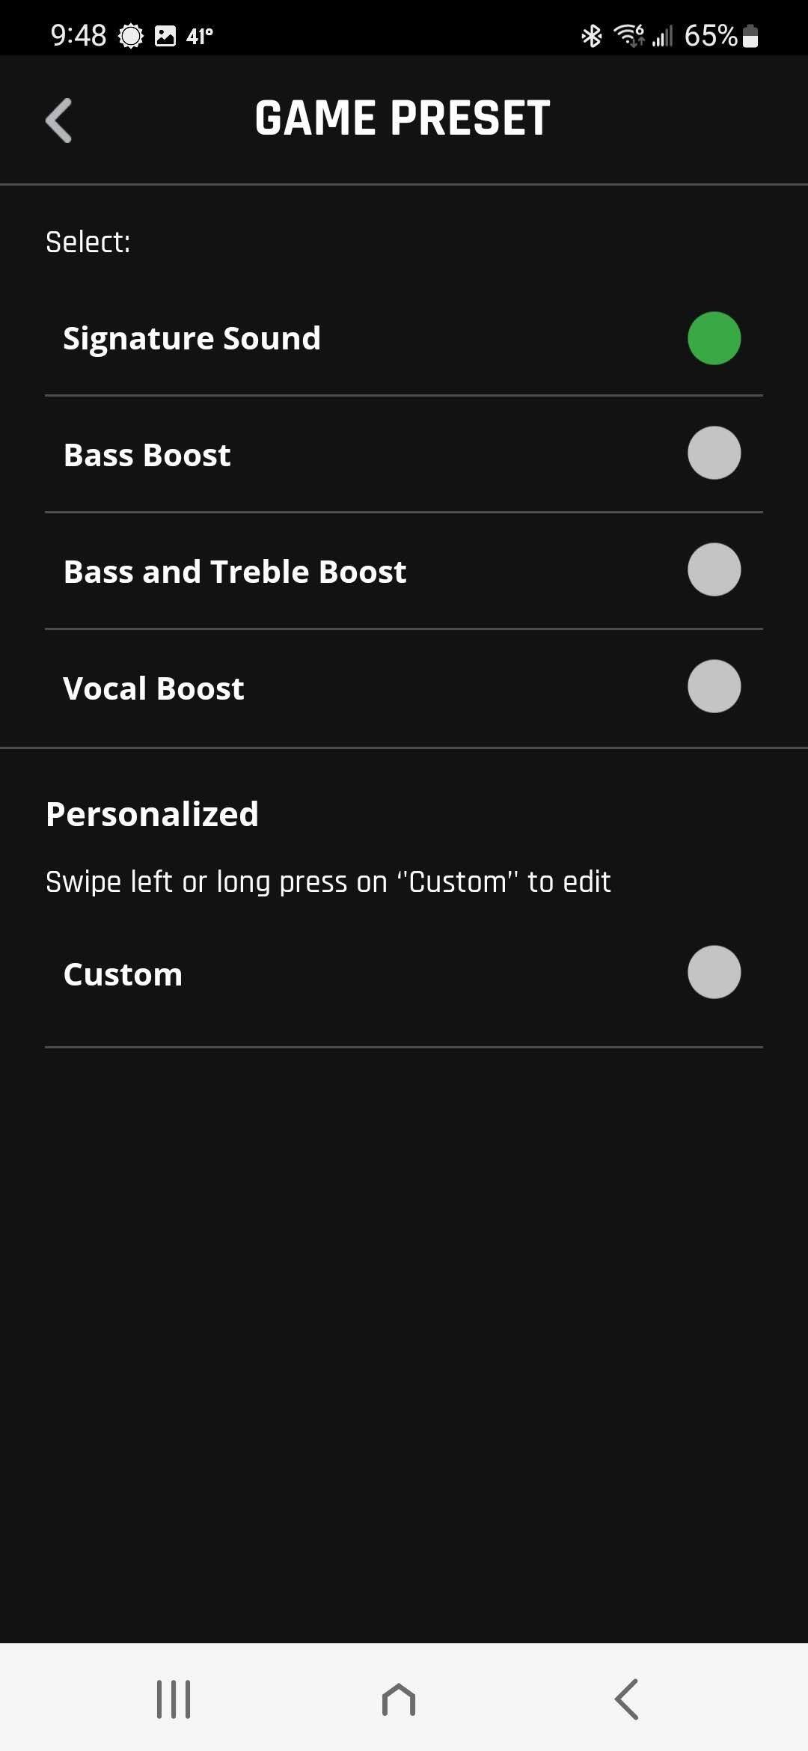Open recent apps from navigation bar
Viewport: 808px width, 1751px height.
[x=174, y=1699]
